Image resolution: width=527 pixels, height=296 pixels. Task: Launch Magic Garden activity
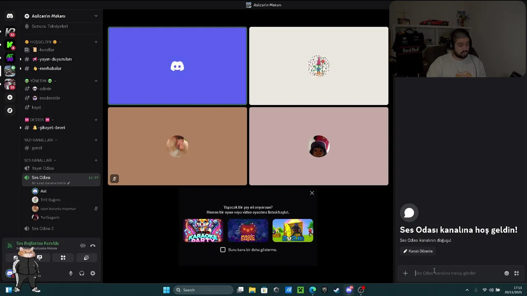click(x=248, y=230)
